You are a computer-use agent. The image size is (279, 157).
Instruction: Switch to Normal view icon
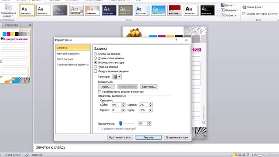pos(235,155)
